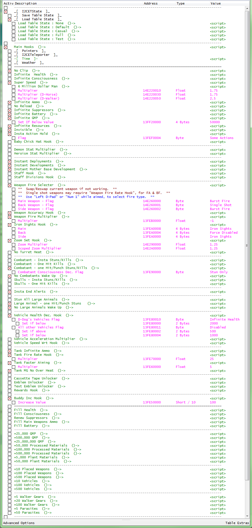252x528 pixels.
Task: Click the Set If Below Value 50000
Action: point(215,122)
